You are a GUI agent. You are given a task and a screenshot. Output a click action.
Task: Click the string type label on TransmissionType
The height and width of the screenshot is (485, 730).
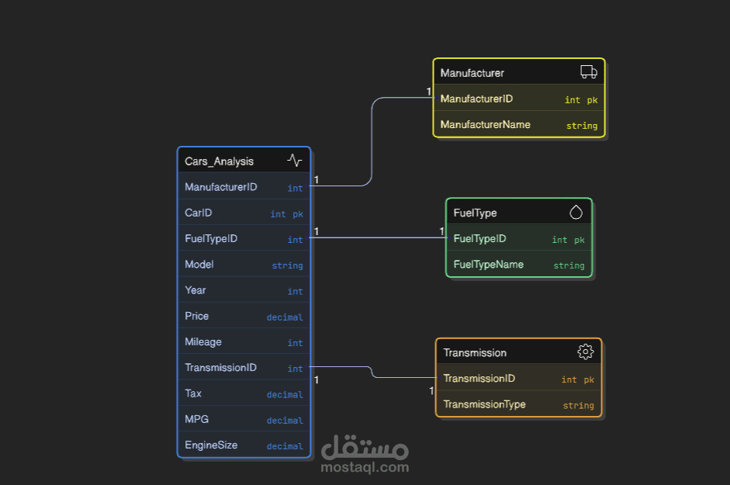pos(578,405)
